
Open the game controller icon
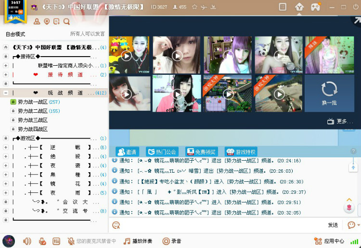pos(315,7)
